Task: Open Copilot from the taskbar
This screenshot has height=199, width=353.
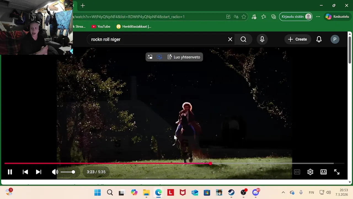Action: [134, 192]
